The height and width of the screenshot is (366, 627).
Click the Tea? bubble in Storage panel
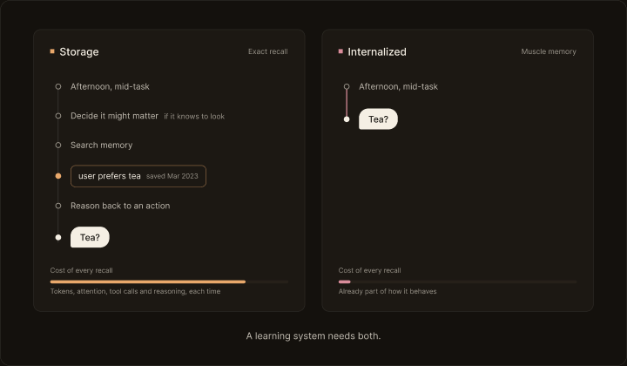pyautogui.click(x=90, y=237)
